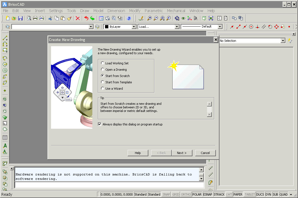Click the blue Help question mark icon
The width and height of the screenshot is (298, 198).
tap(129, 18)
